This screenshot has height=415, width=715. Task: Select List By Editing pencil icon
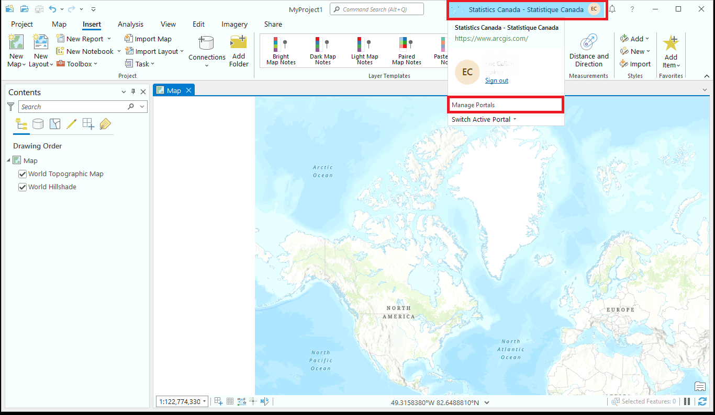point(72,124)
